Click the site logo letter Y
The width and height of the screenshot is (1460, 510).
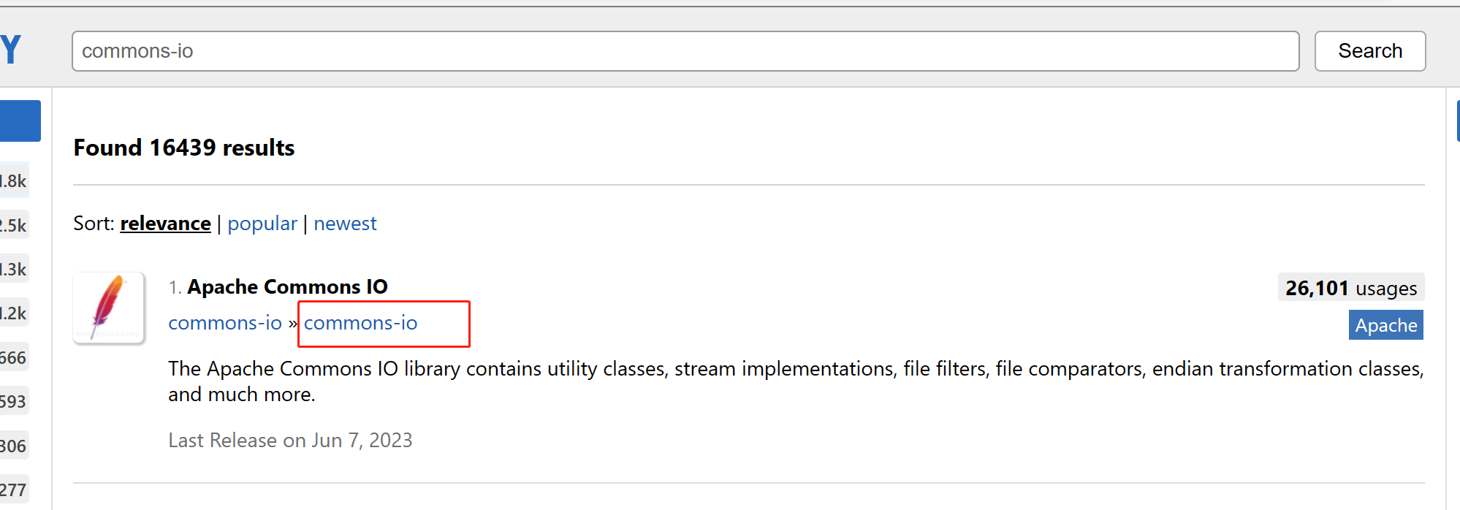point(11,50)
